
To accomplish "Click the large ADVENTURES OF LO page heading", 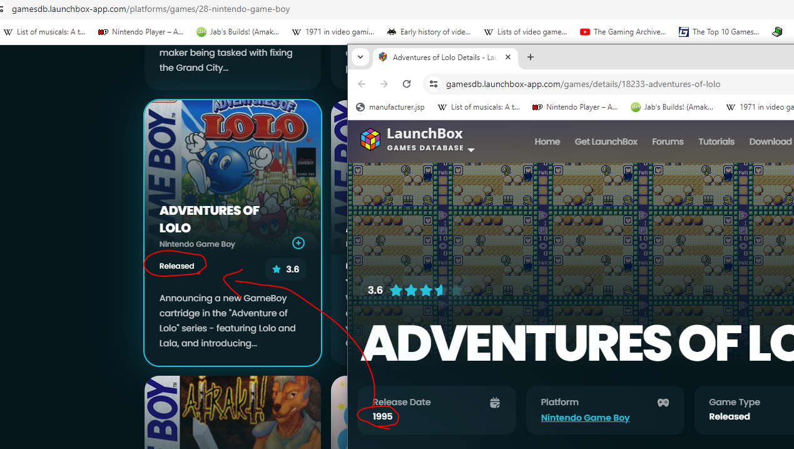I will pos(578,344).
